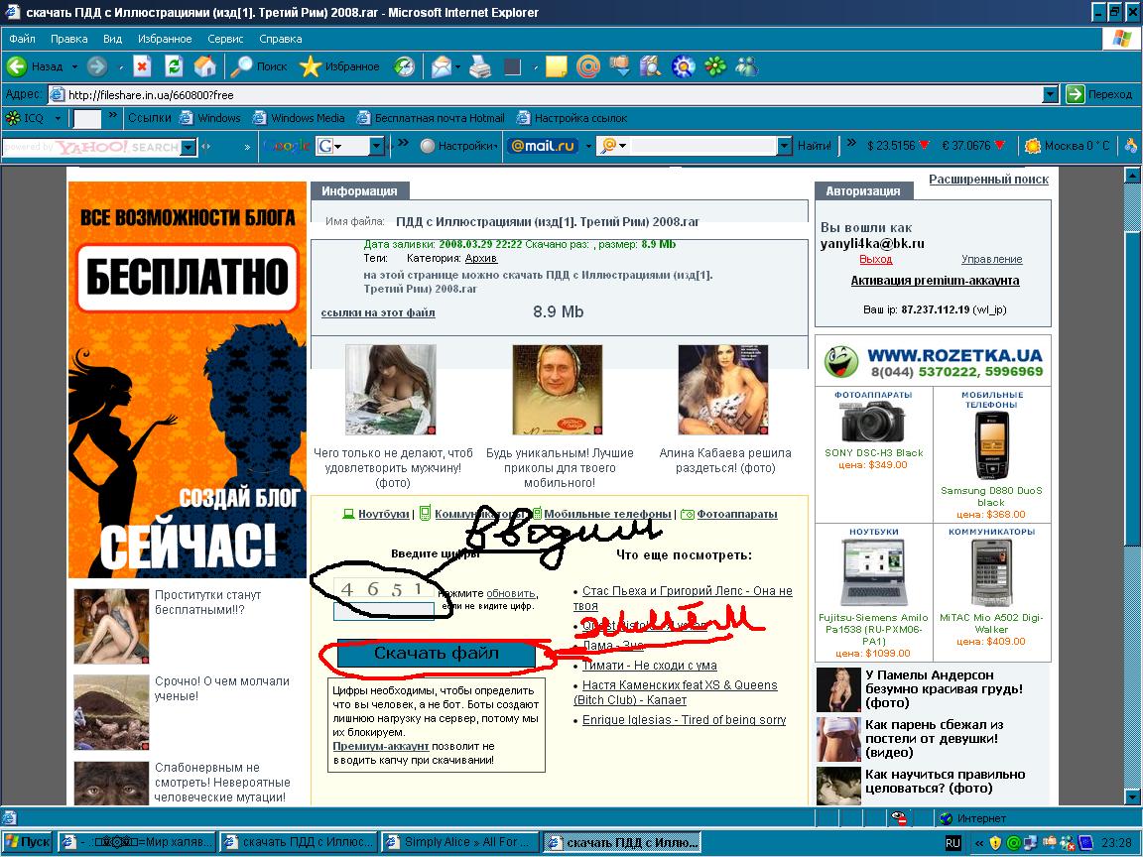Open the Вид menu
The image size is (1143, 857).
point(112,39)
